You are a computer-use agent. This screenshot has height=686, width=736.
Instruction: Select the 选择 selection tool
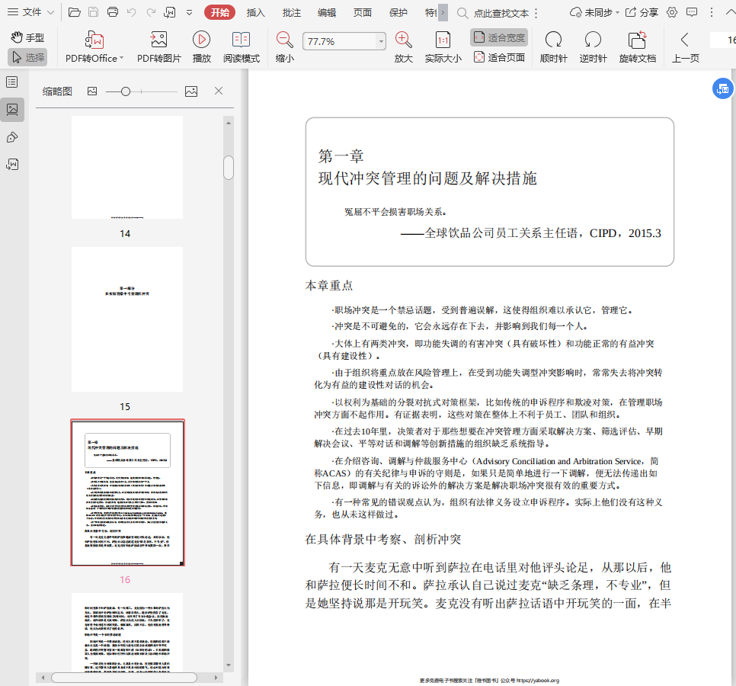click(27, 57)
